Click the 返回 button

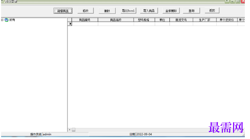point(212,10)
